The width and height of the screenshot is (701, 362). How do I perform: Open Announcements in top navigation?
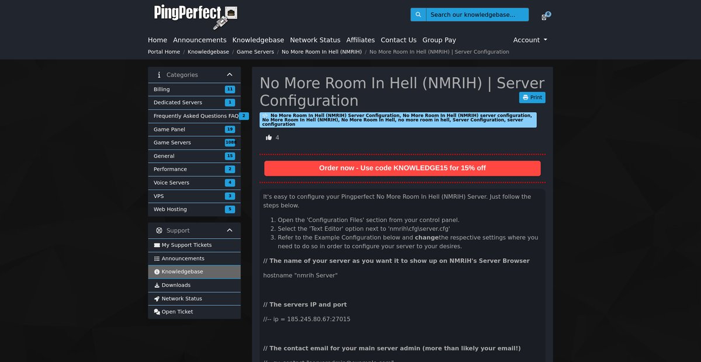point(200,40)
